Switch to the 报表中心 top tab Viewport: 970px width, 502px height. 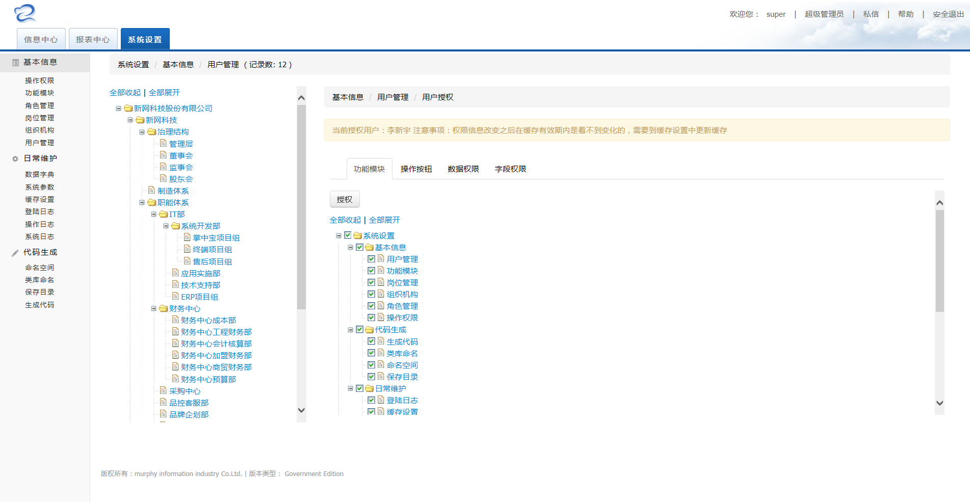coord(93,39)
